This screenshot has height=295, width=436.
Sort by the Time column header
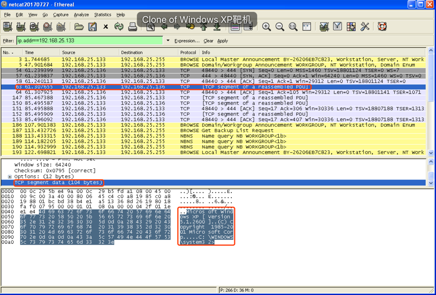(41, 52)
